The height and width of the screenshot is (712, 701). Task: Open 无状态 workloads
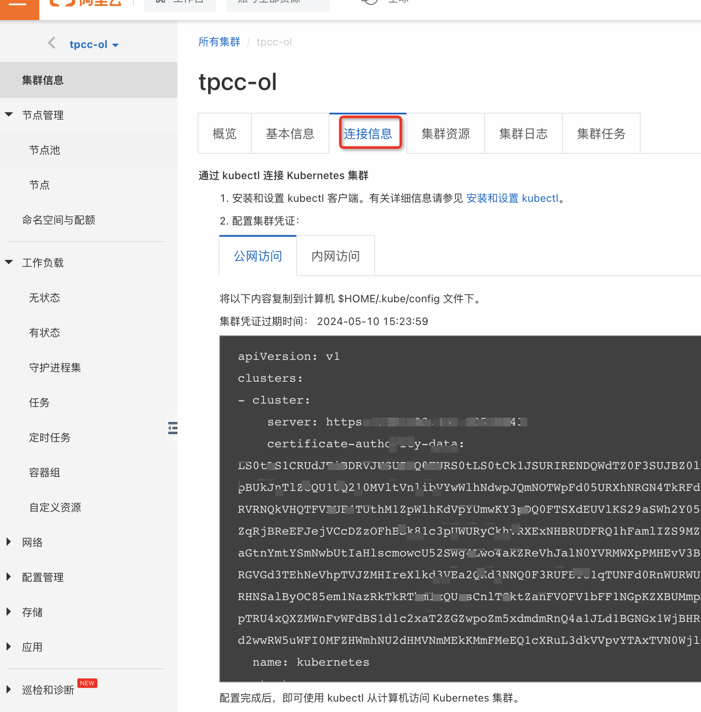pyautogui.click(x=45, y=298)
